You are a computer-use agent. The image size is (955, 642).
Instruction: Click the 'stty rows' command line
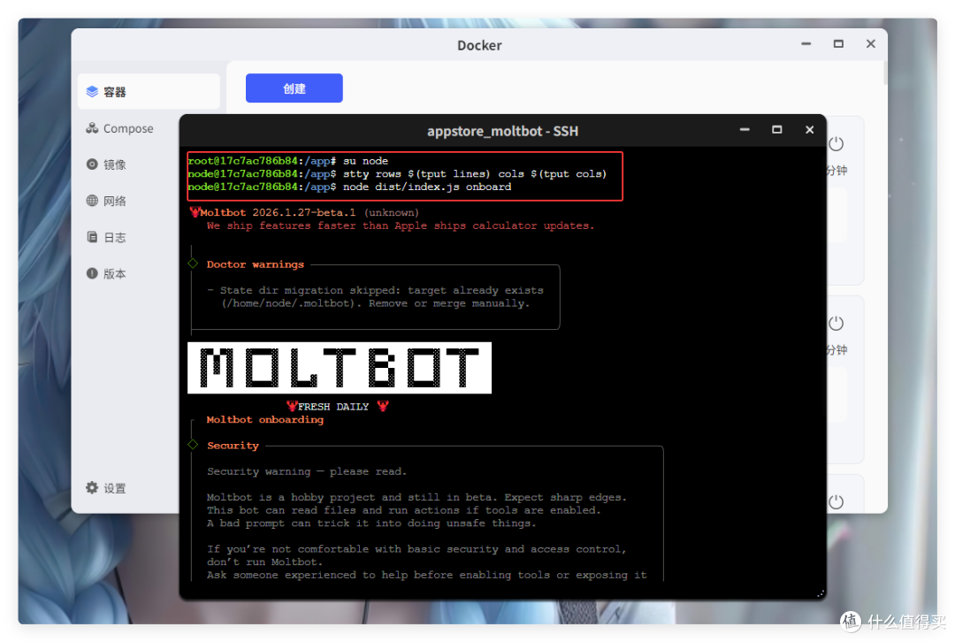397,173
